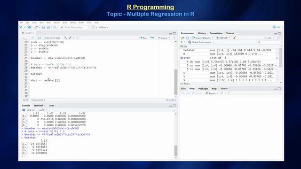Click the next plot arrow
This screenshot has width=301, height=169.
point(187,93)
